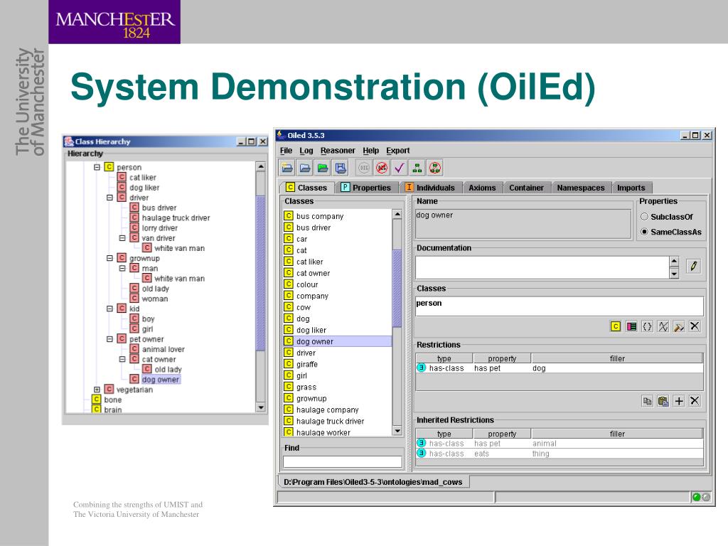
Task: Click the hammer with checkmark icon
Action: coord(679,326)
